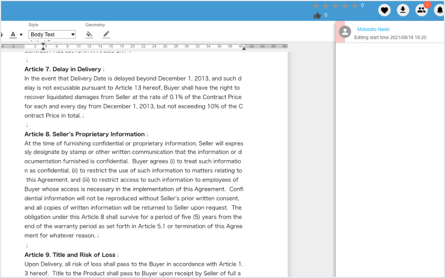Click the left indent marker on ruler
445x278 pixels.
click(43, 48)
